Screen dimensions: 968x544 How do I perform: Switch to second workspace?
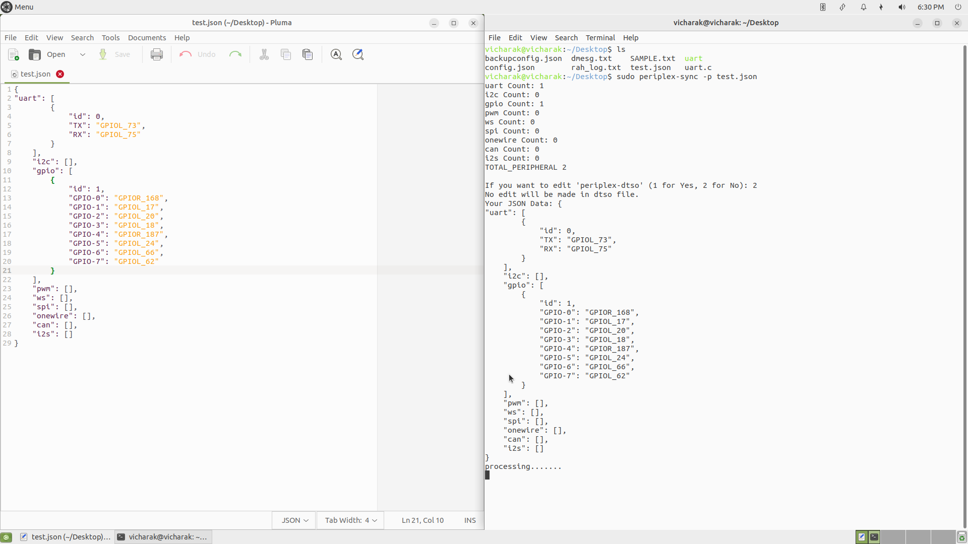[x=893, y=537]
